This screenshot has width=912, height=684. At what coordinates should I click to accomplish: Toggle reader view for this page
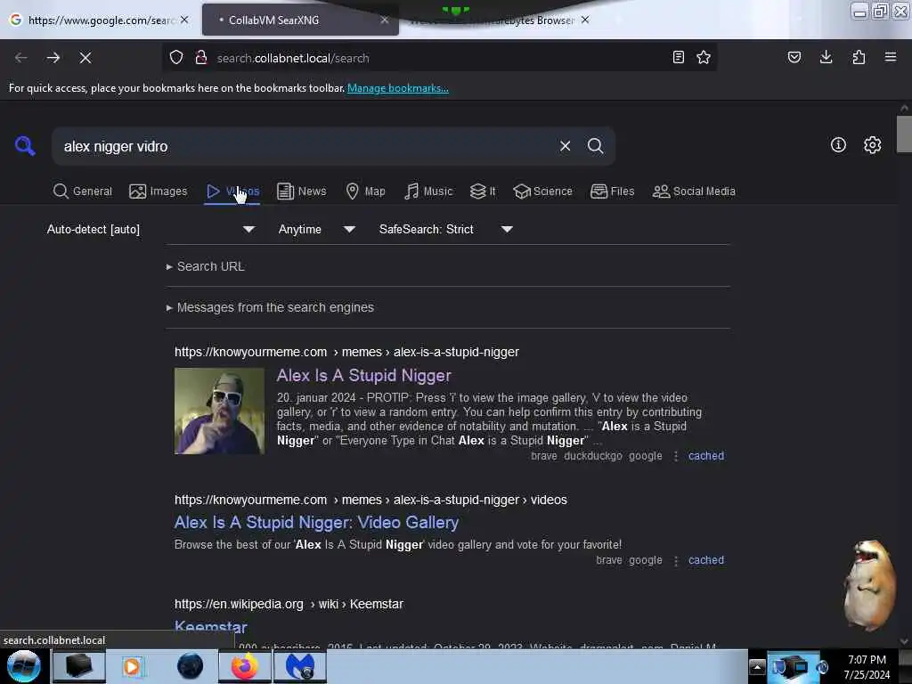pos(678,57)
